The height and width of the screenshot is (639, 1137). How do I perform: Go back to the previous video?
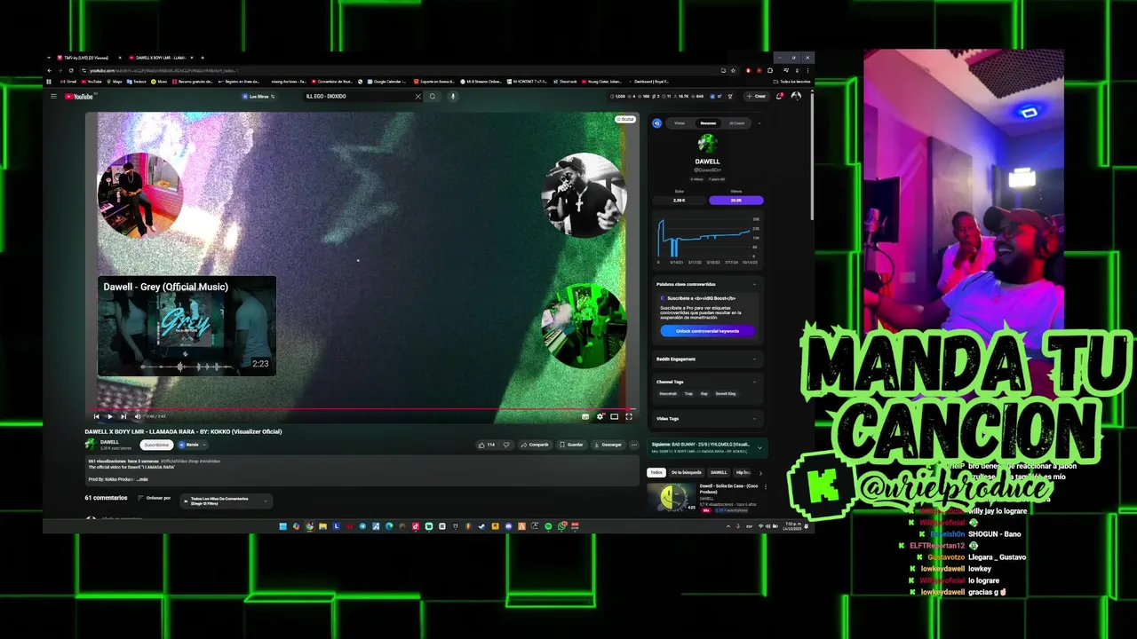click(97, 416)
